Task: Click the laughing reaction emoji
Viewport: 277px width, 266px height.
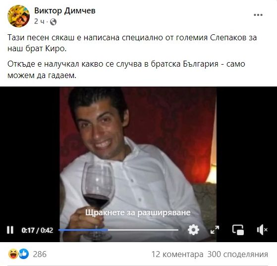Action: pos(13,254)
